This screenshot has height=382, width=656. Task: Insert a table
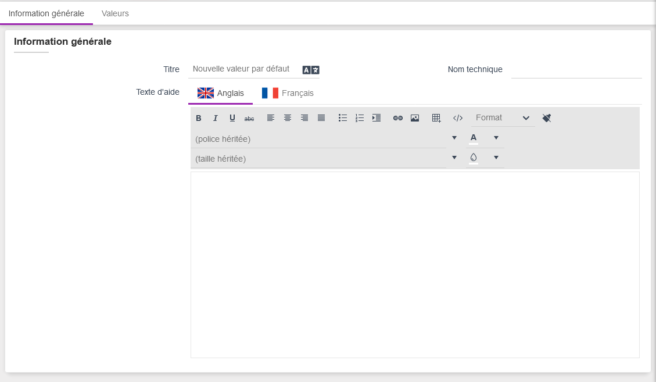(x=436, y=118)
